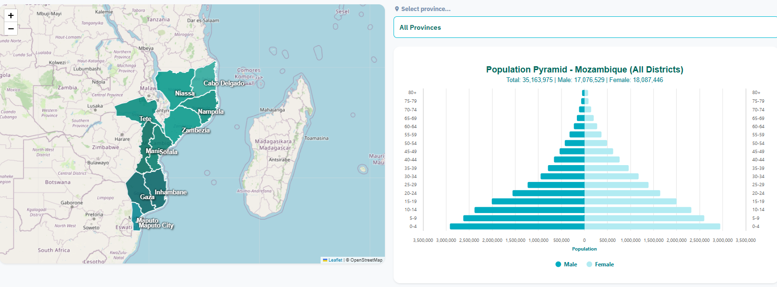The height and width of the screenshot is (287, 777).
Task: Click the Population Pyramid chart title
Action: [585, 70]
